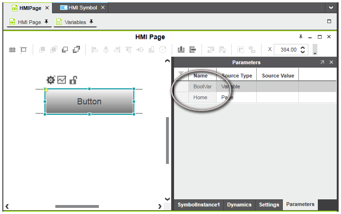
Task: Pin the HMI Page panel
Action: (301, 37)
